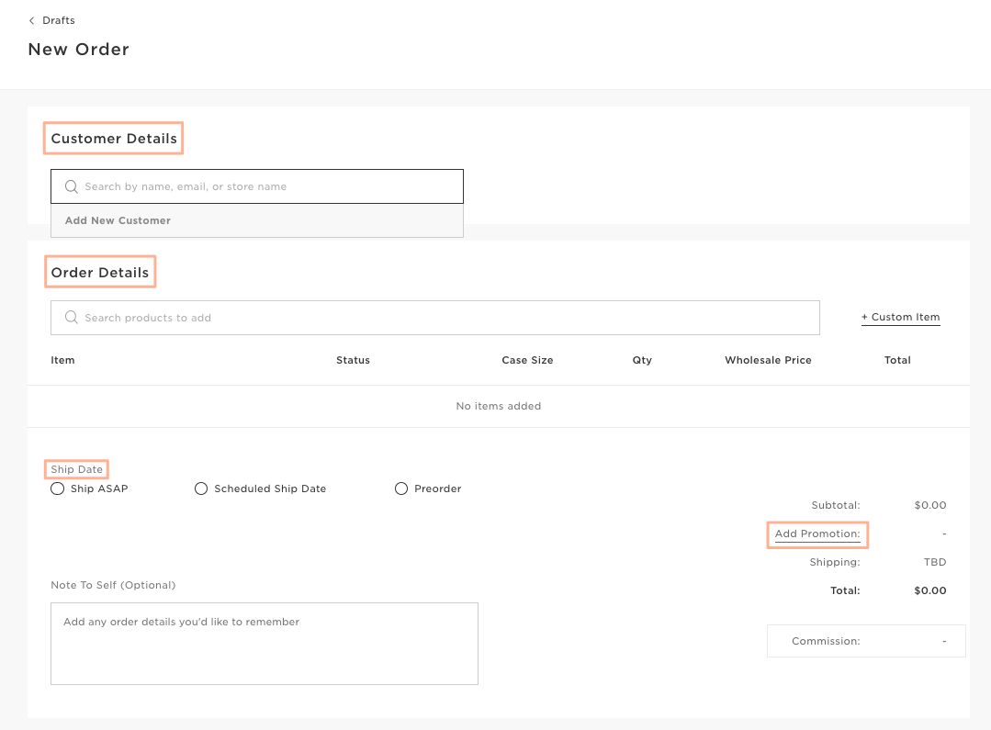The width and height of the screenshot is (991, 730).
Task: Click the Search products to add field
Action: tap(441, 318)
